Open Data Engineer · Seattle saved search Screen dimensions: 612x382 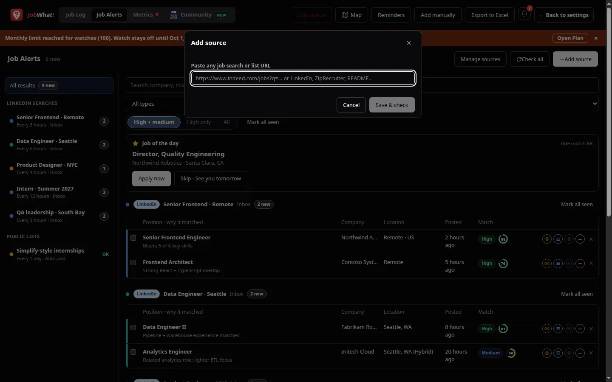[59, 145]
